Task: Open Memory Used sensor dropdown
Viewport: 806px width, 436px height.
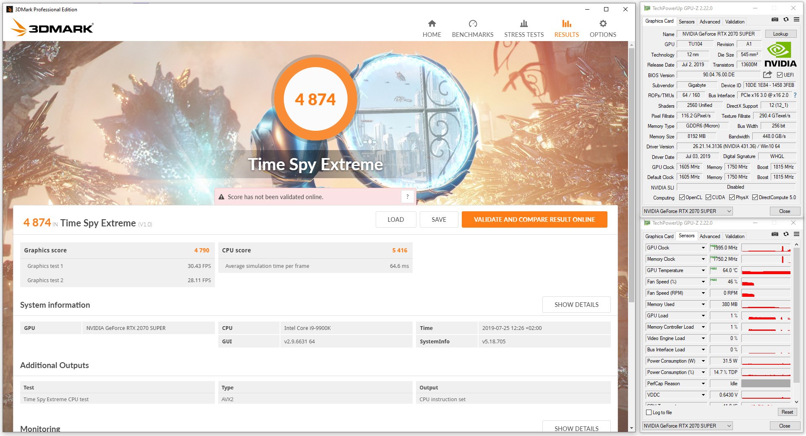Action: (x=703, y=304)
